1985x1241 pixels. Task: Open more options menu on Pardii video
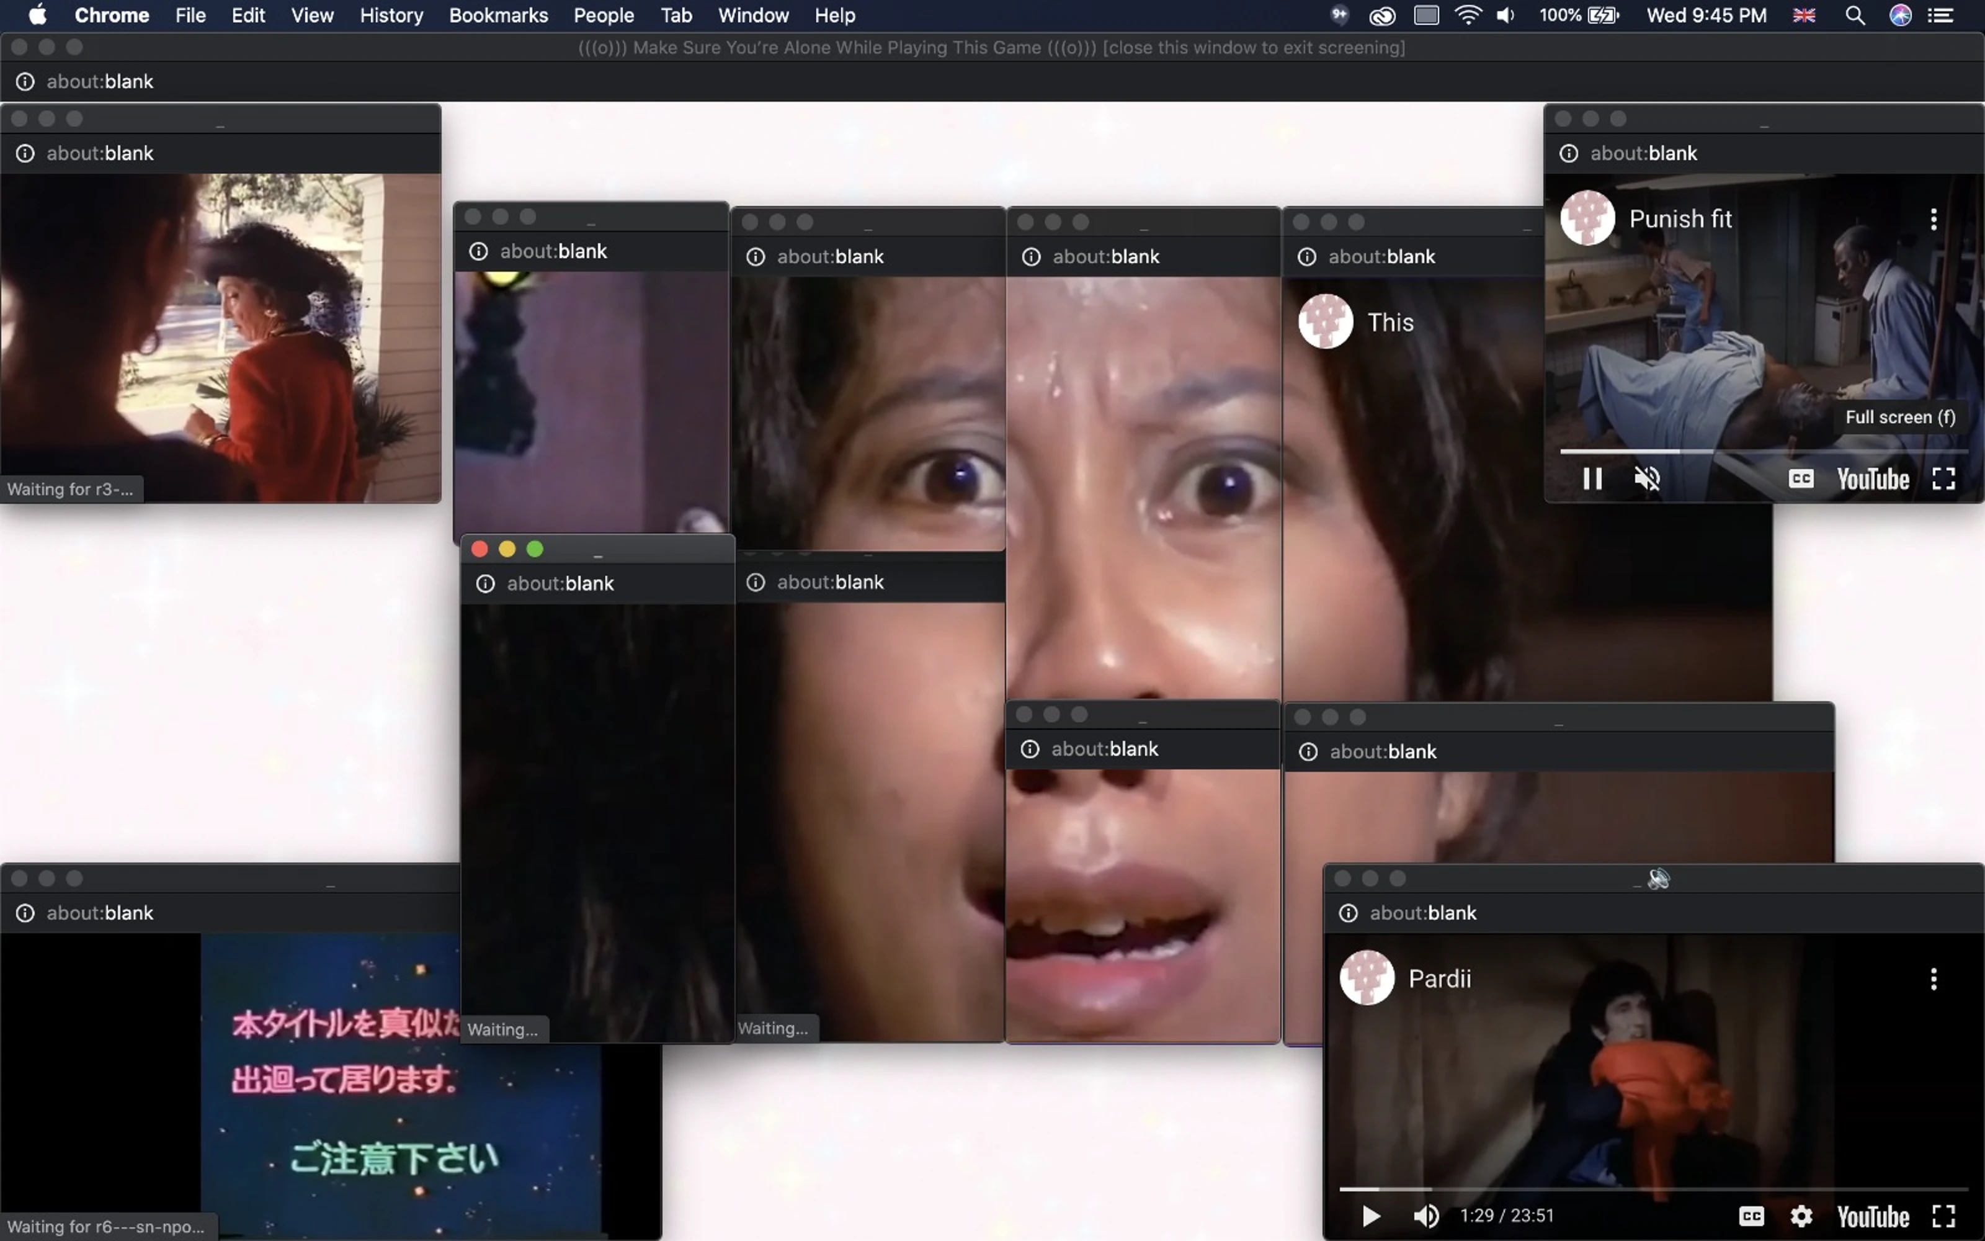pos(1934,979)
